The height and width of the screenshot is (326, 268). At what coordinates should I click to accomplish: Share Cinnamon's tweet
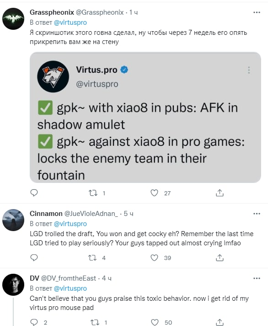pyautogui.click(x=220, y=258)
